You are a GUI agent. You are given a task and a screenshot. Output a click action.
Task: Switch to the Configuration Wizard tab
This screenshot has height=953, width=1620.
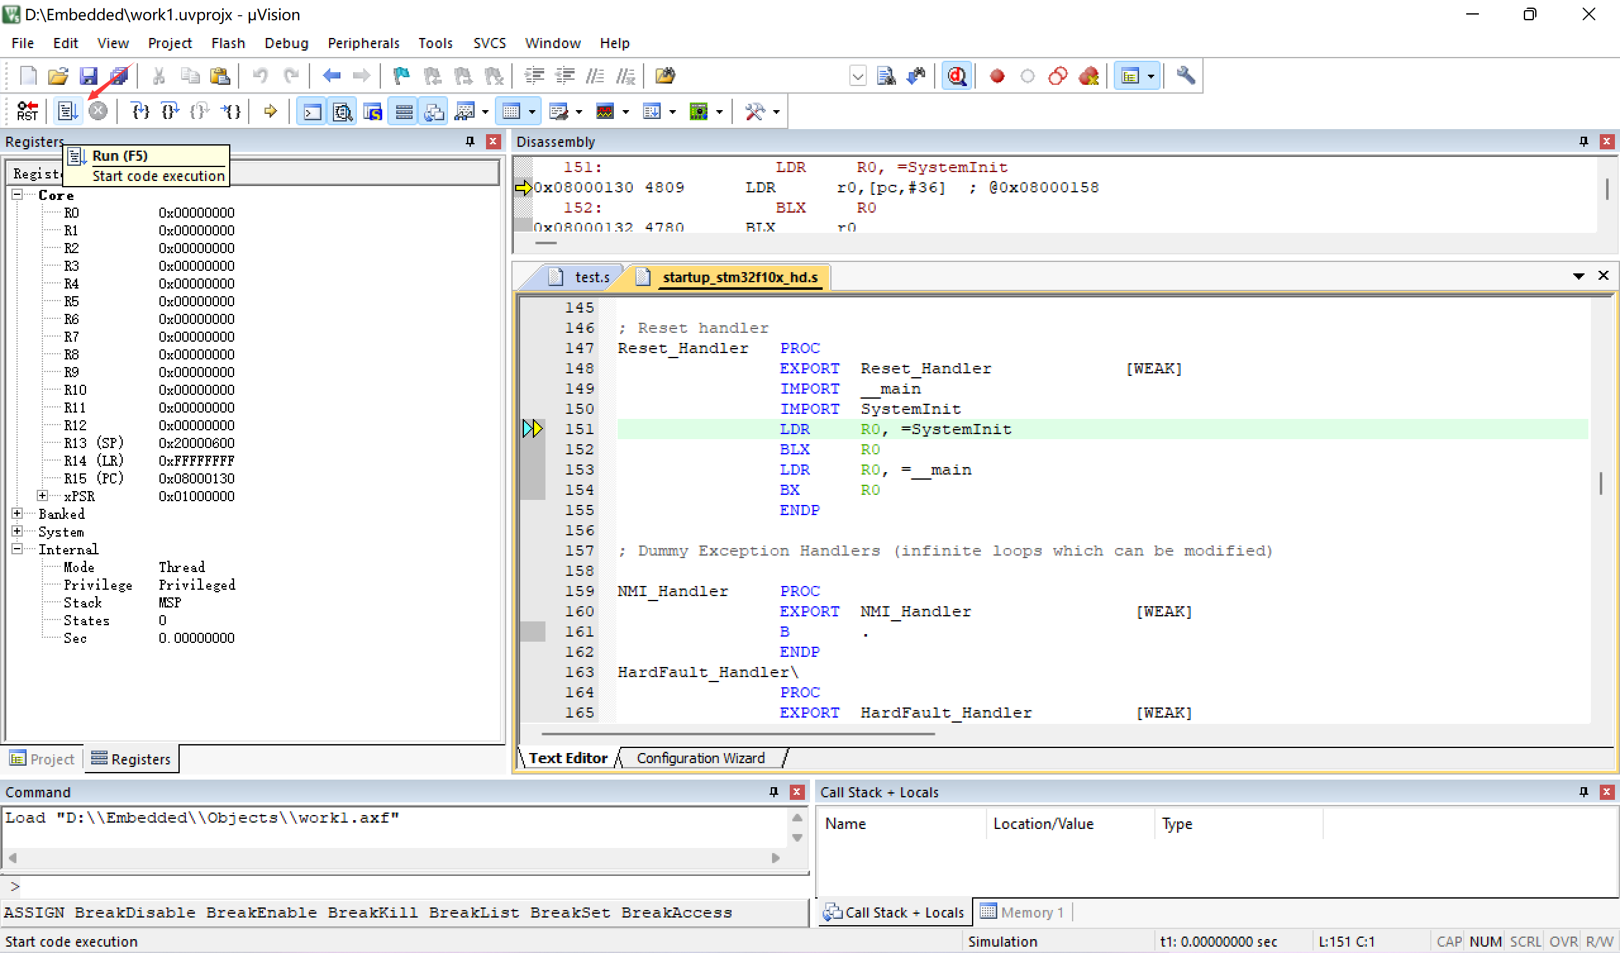(701, 758)
